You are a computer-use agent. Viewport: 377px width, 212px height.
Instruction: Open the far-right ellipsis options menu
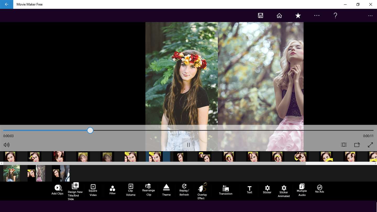pyautogui.click(x=370, y=16)
